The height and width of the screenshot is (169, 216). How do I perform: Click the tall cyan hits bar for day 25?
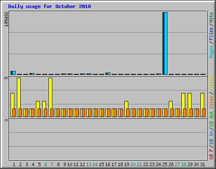[x=166, y=44]
